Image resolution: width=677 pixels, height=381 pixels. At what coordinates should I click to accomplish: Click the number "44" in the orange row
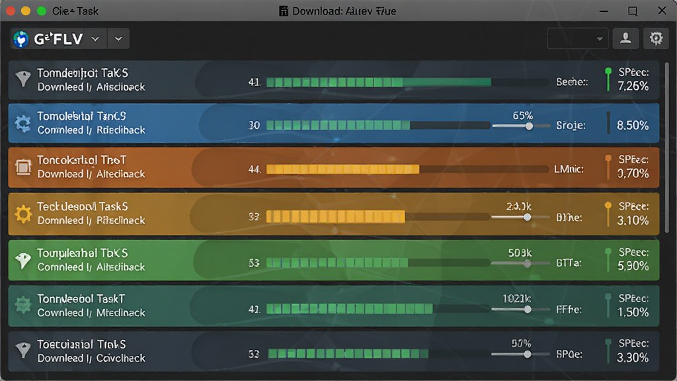(x=254, y=169)
